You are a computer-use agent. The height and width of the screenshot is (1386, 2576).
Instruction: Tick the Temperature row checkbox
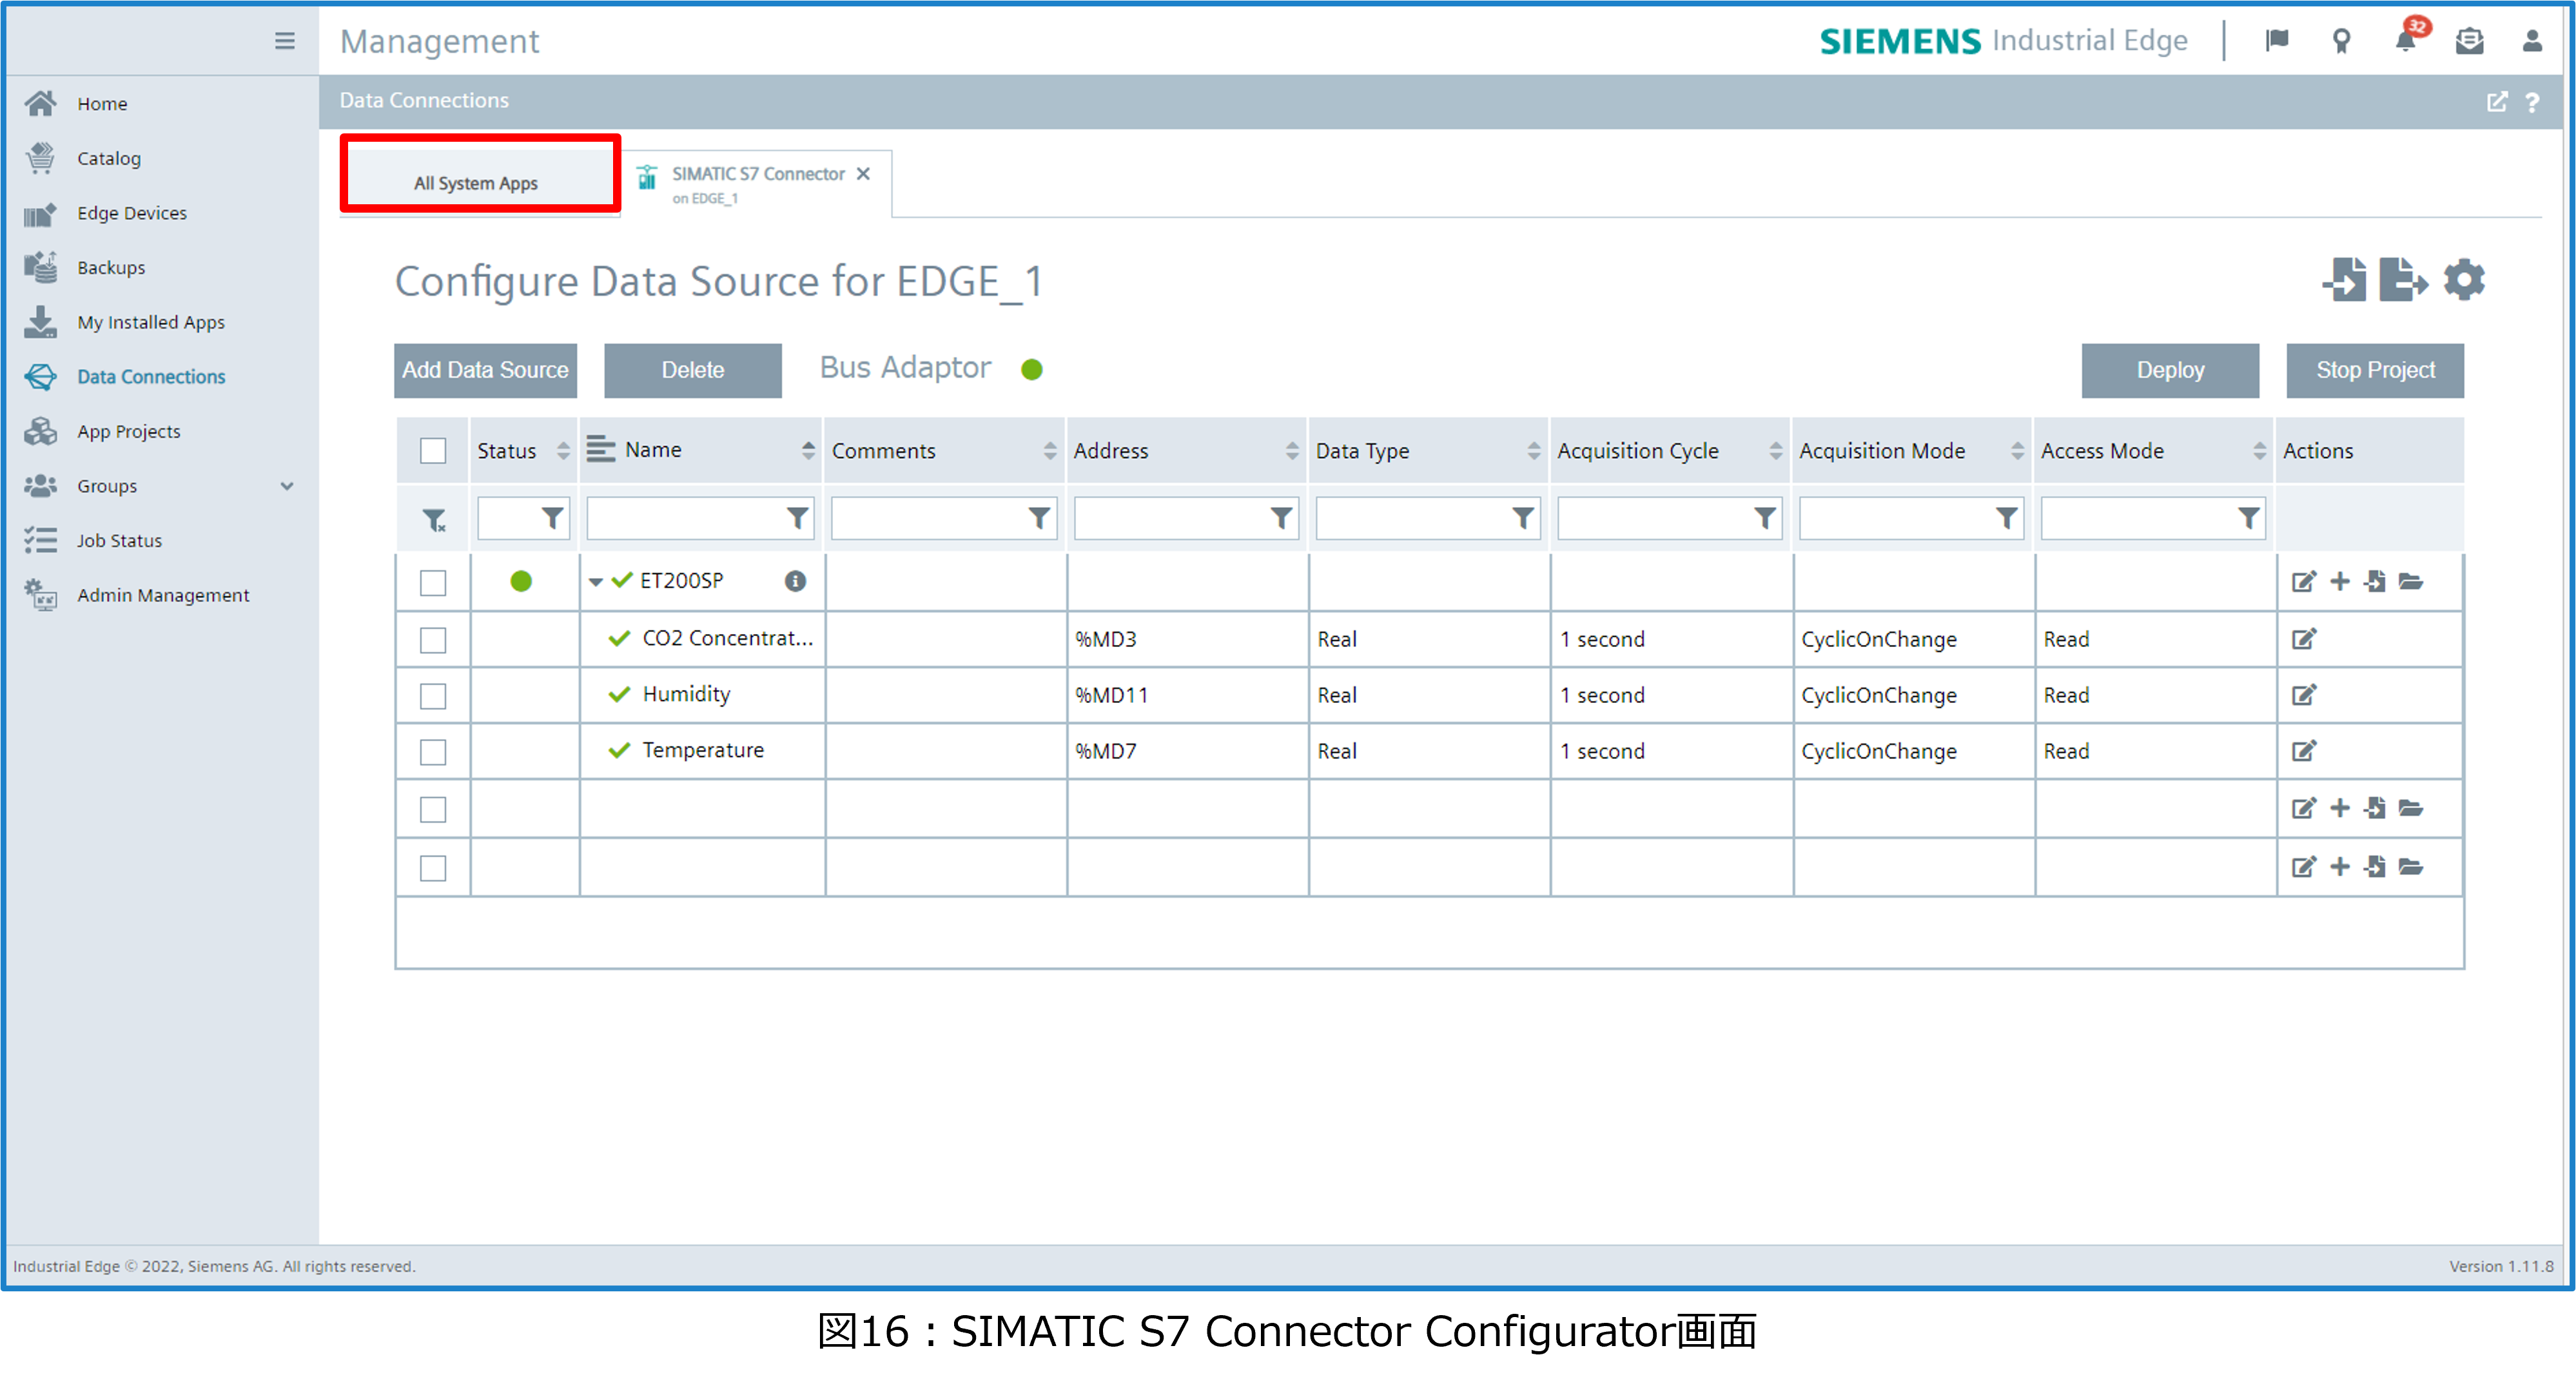433,753
